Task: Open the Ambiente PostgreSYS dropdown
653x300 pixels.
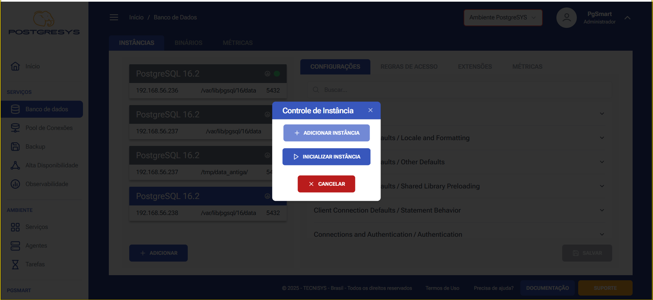Action: [x=503, y=18]
